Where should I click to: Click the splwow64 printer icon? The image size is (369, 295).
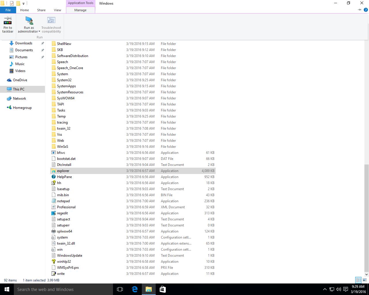pos(53,231)
